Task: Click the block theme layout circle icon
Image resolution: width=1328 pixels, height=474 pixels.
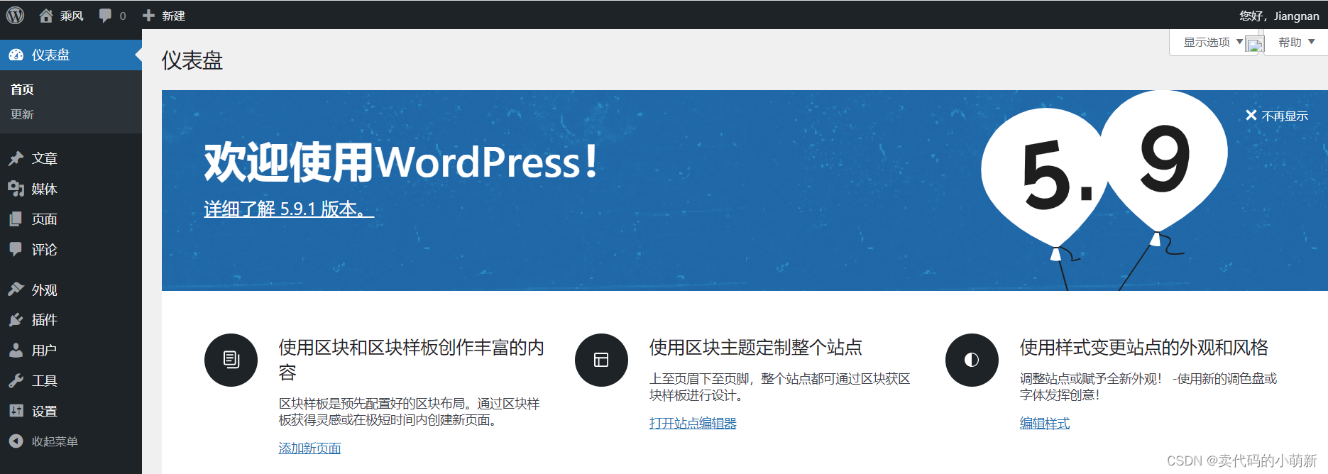Action: pos(601,360)
